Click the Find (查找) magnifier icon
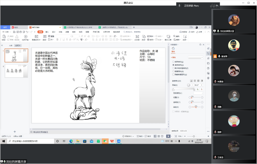The width and height of the screenshot is (257, 164). [174, 36]
